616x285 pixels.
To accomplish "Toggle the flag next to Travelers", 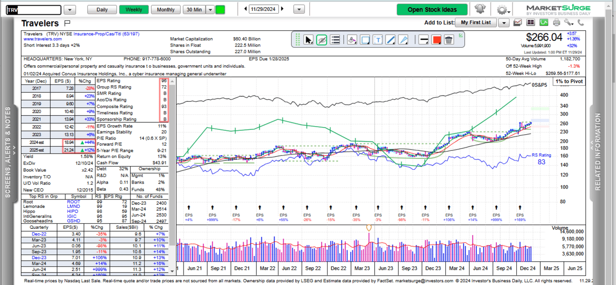I will pos(67,23).
